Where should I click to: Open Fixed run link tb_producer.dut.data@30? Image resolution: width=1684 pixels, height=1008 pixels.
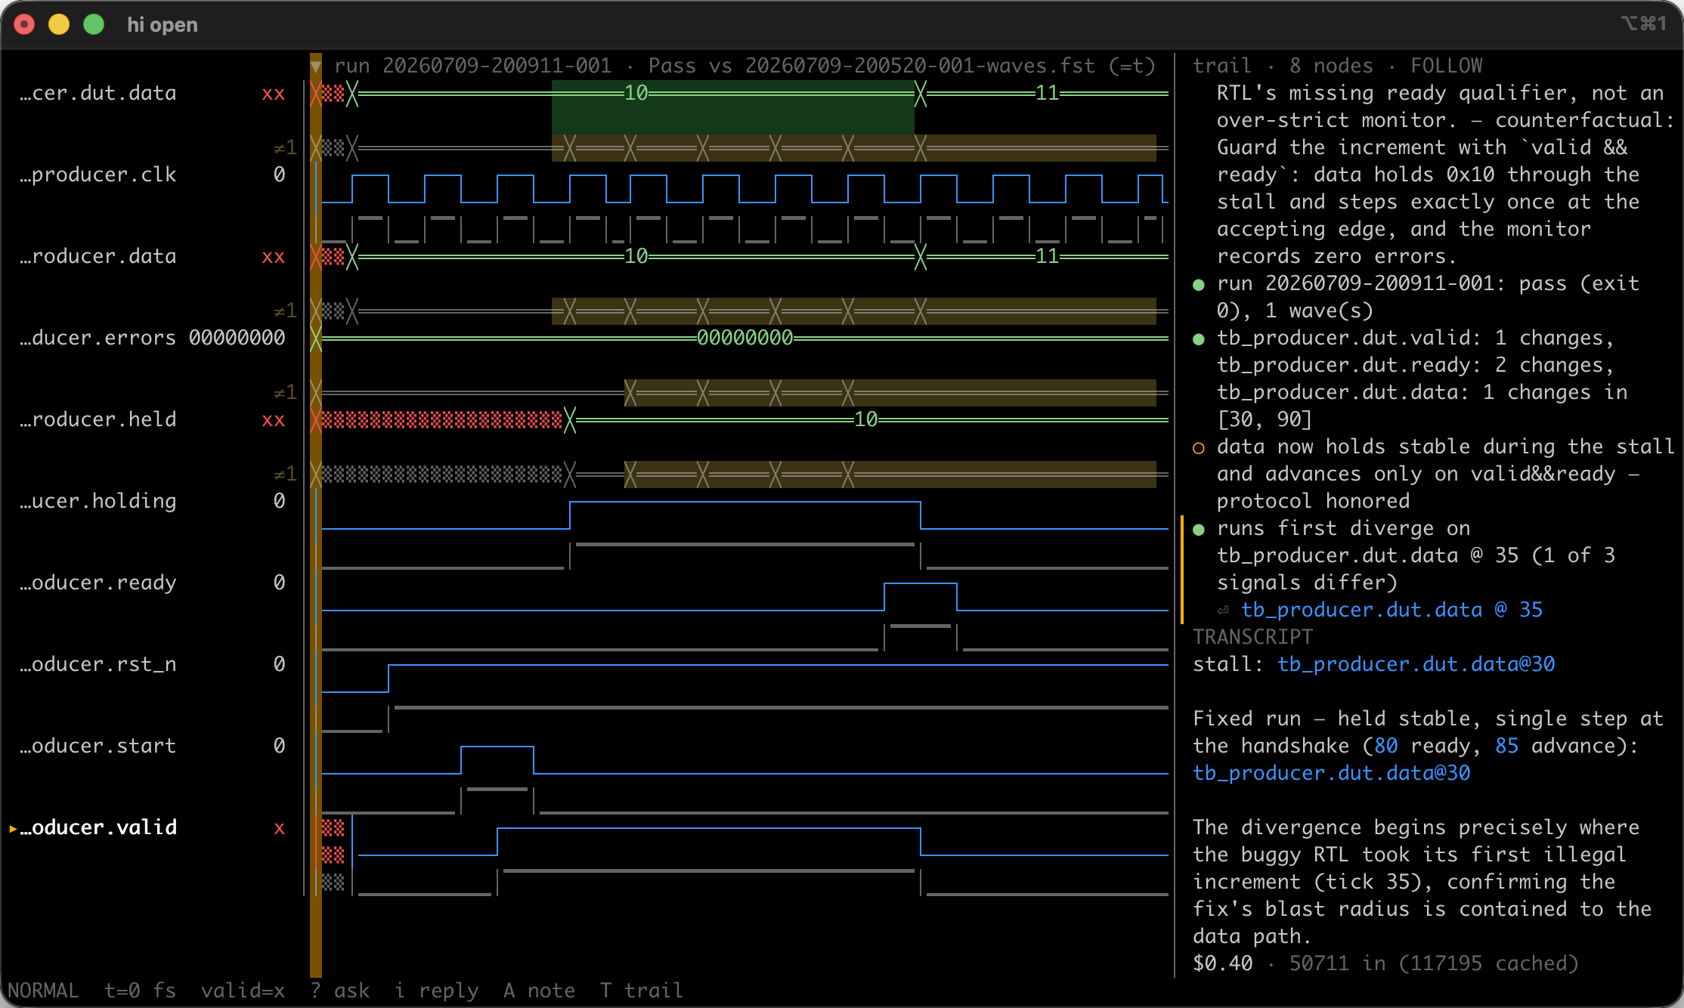[x=1331, y=774]
